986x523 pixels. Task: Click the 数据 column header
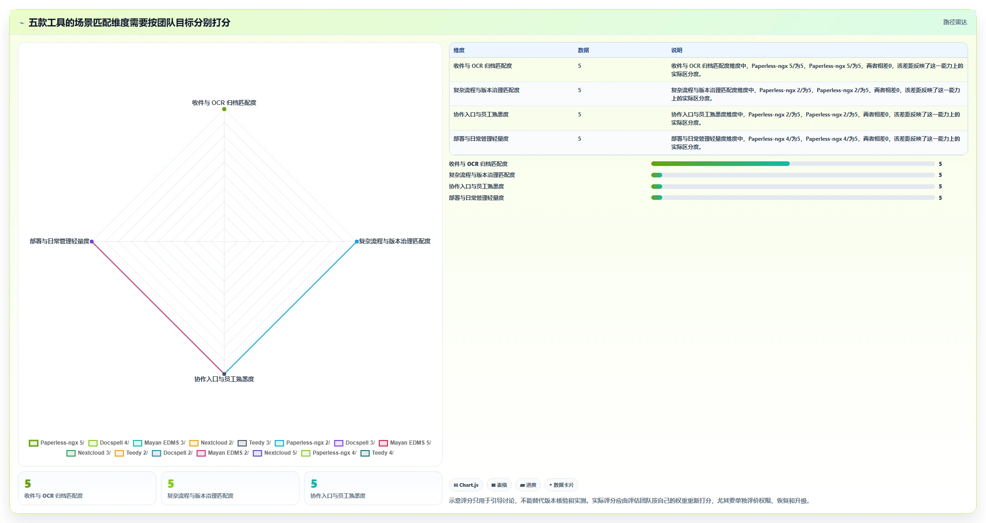583,50
